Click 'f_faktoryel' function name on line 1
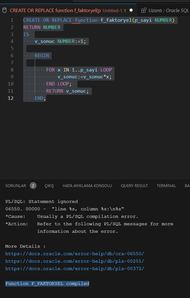 tap(116, 20)
